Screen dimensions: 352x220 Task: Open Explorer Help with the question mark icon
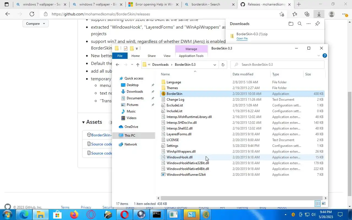324,56
